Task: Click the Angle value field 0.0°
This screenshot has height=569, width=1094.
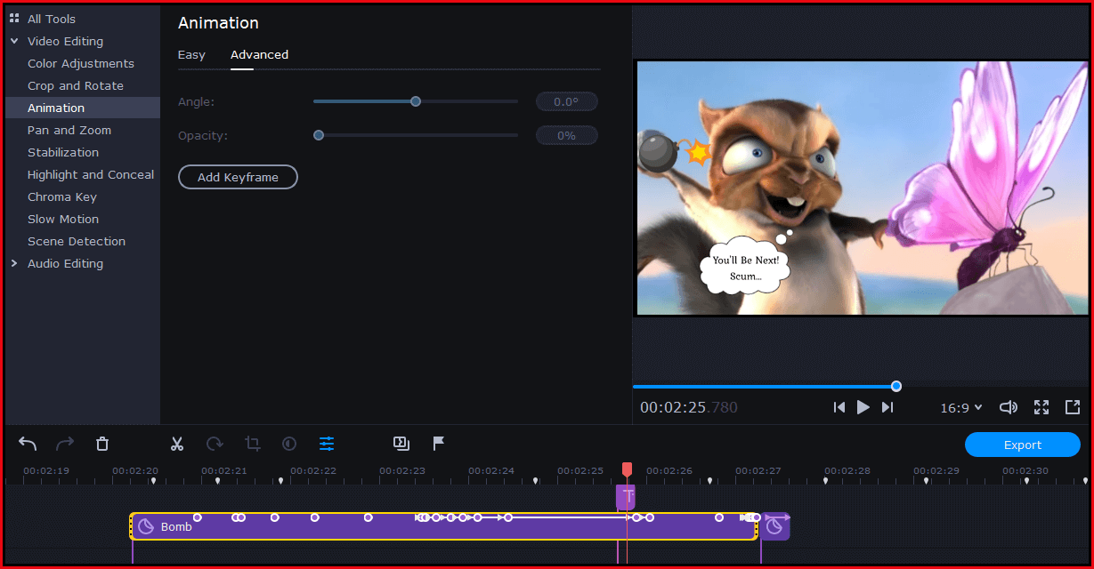Action: (566, 101)
